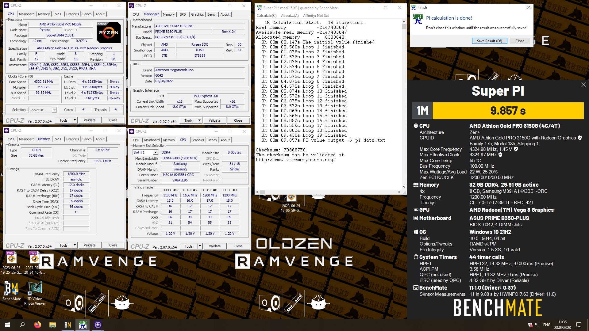
Task: Expand Tools arrow in Mainboard window
Action: coord(199,120)
